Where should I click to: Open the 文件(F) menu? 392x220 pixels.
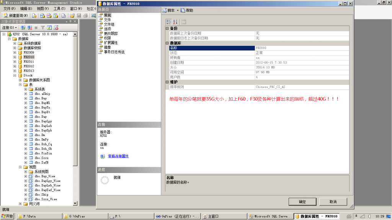pyautogui.click(x=9, y=9)
